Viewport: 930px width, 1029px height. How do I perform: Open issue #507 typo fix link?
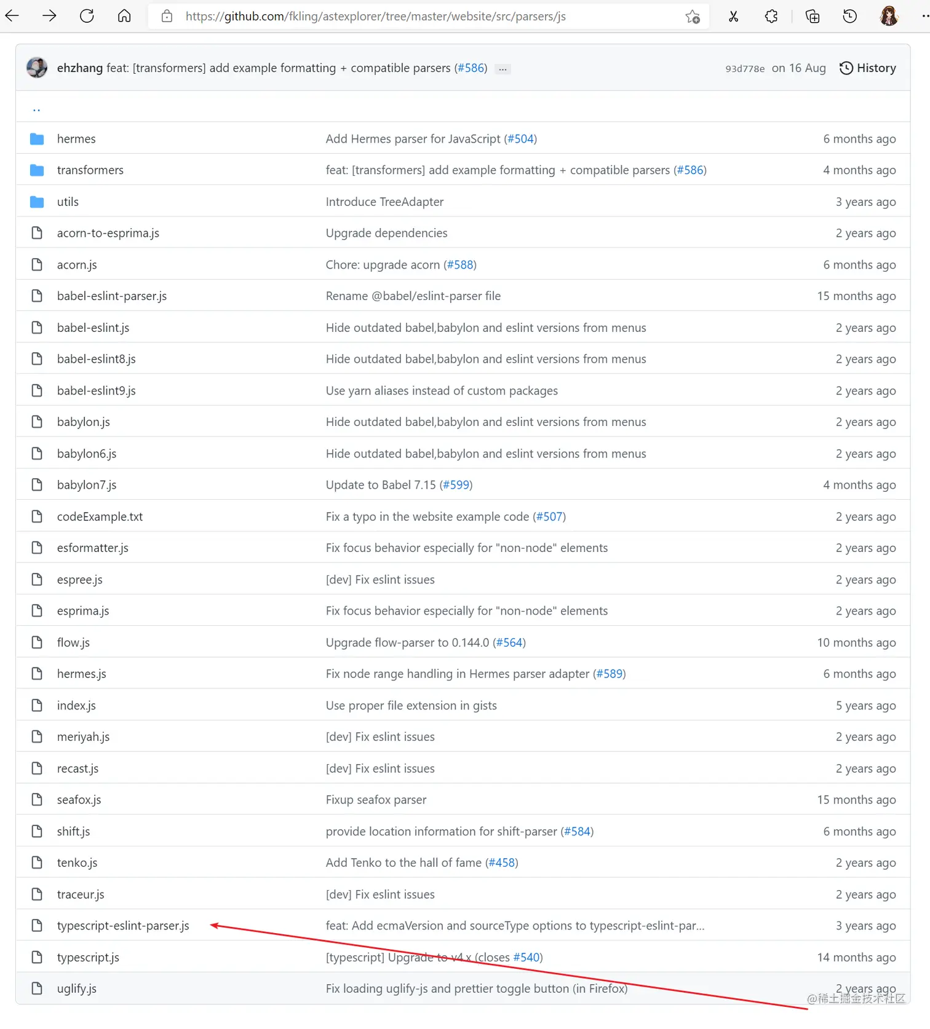[549, 517]
